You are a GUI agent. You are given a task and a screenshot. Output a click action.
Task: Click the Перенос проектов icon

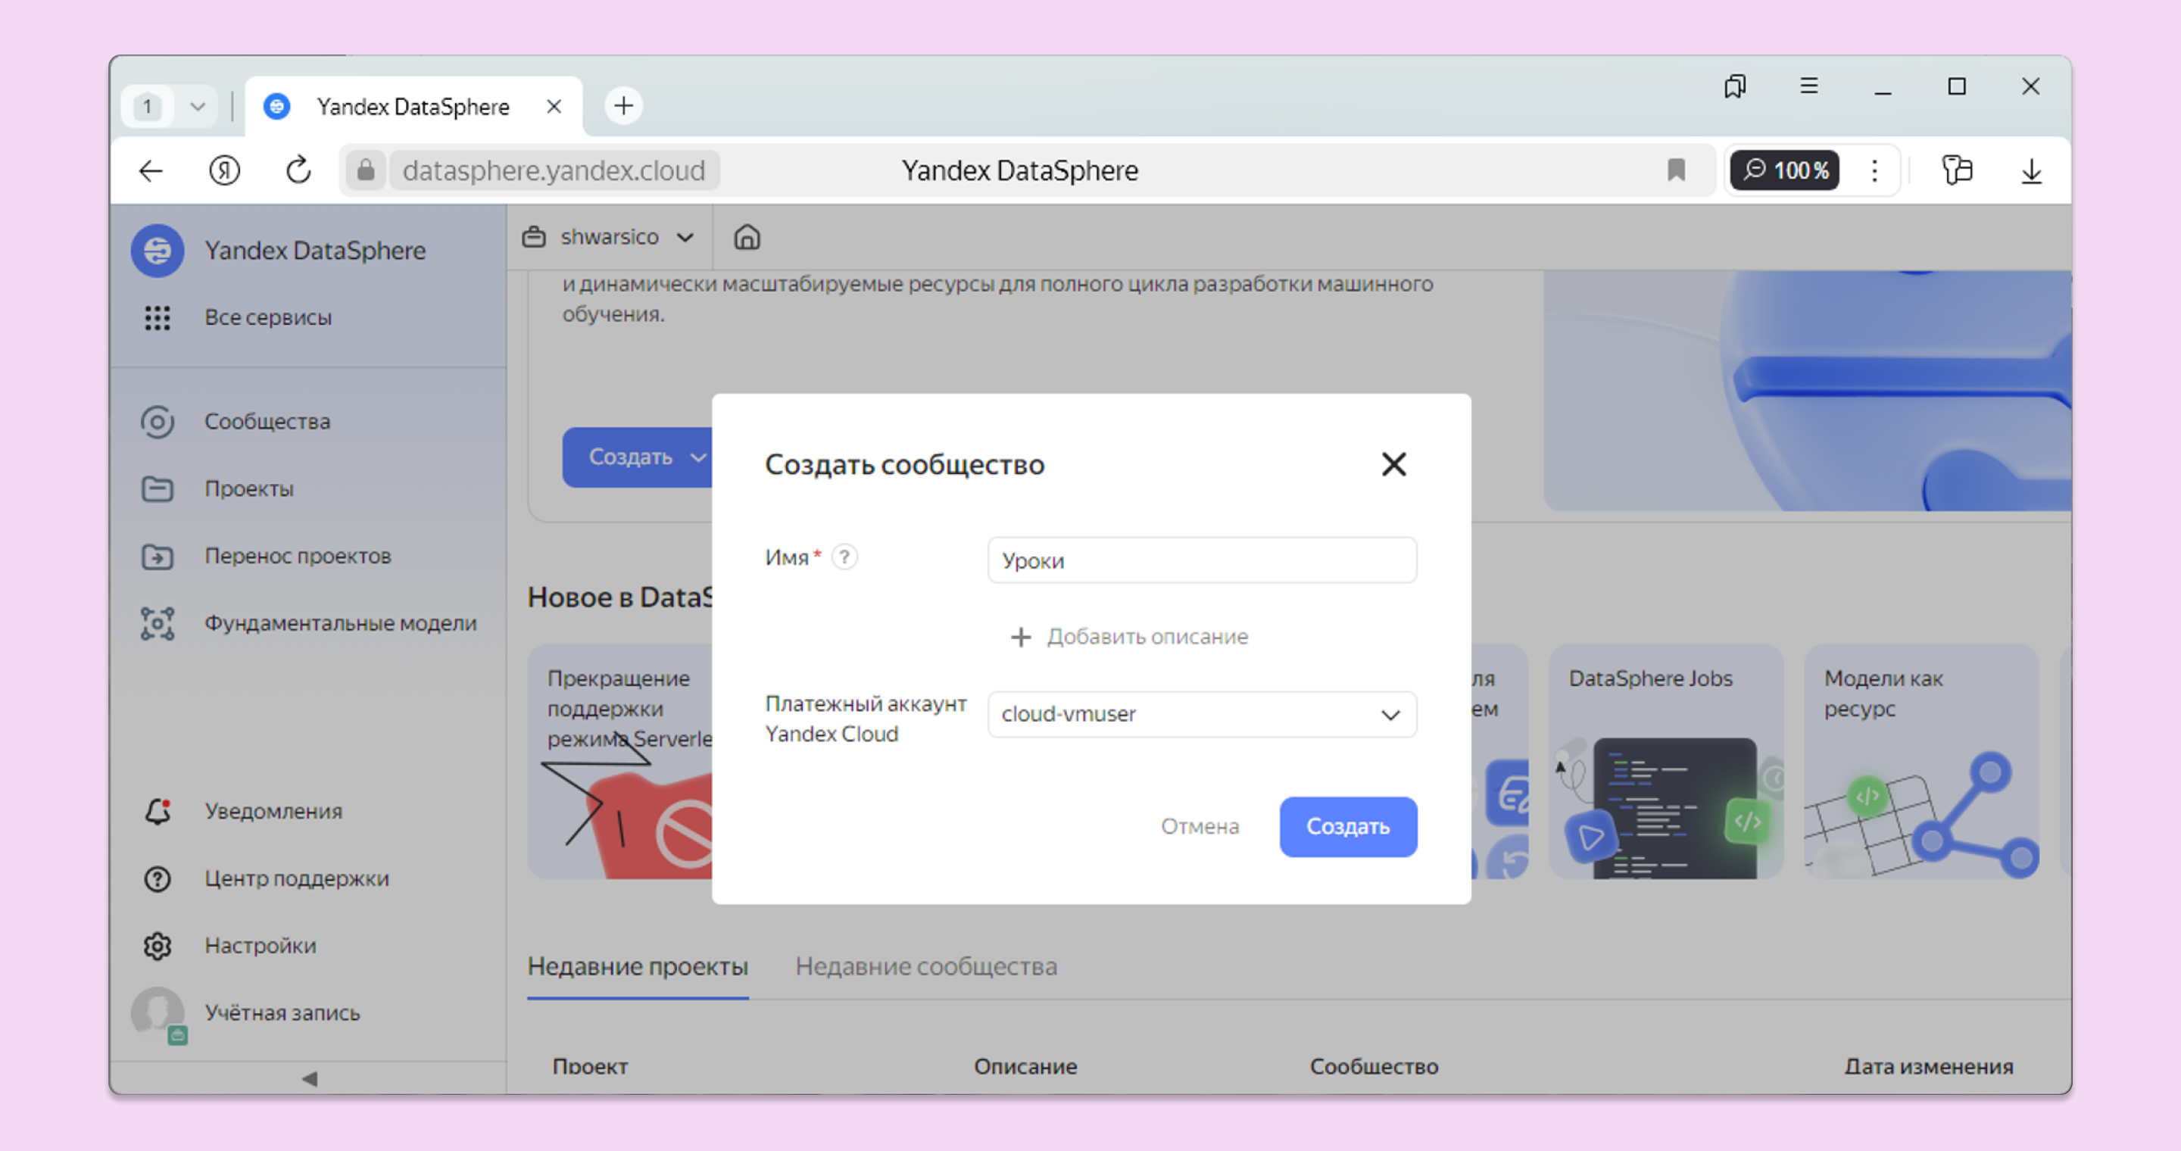157,556
